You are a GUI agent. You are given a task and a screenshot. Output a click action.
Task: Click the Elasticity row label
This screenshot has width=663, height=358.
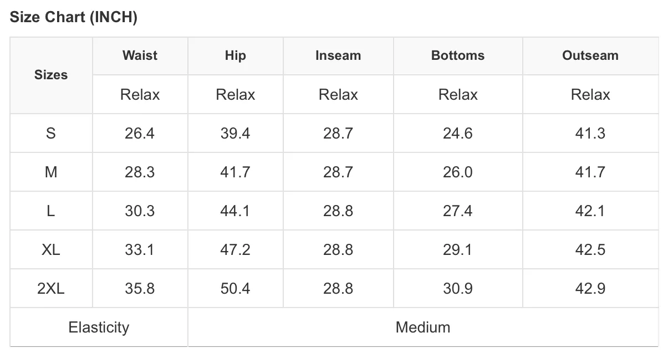pyautogui.click(x=99, y=328)
